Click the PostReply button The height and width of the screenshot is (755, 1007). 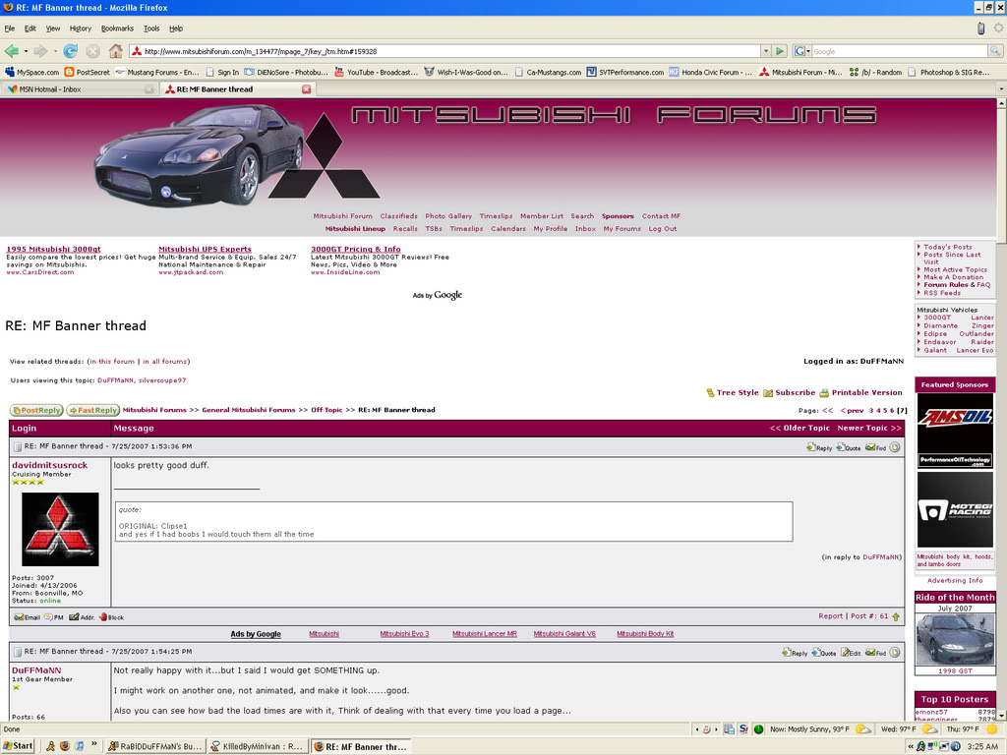(x=35, y=410)
